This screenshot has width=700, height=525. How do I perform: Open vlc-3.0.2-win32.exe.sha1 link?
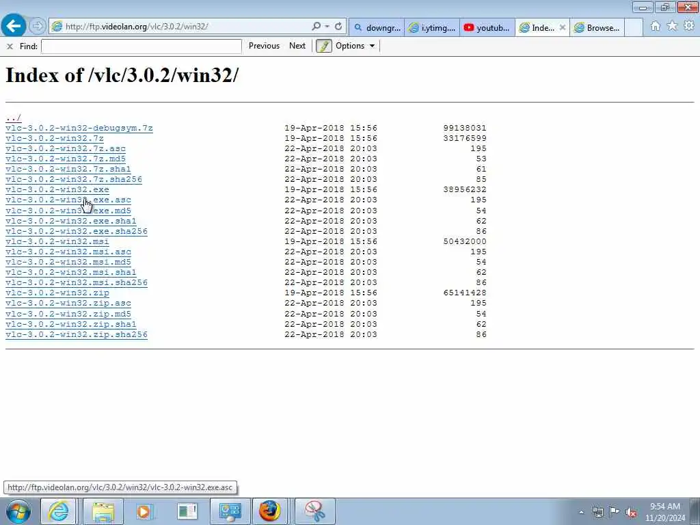point(71,221)
